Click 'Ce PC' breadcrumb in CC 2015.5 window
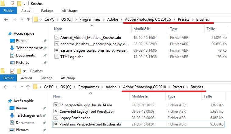Screen dimensions: 231x134 (49, 19)
